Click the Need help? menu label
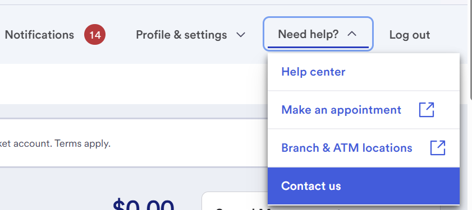This screenshot has width=472, height=210. pyautogui.click(x=309, y=34)
